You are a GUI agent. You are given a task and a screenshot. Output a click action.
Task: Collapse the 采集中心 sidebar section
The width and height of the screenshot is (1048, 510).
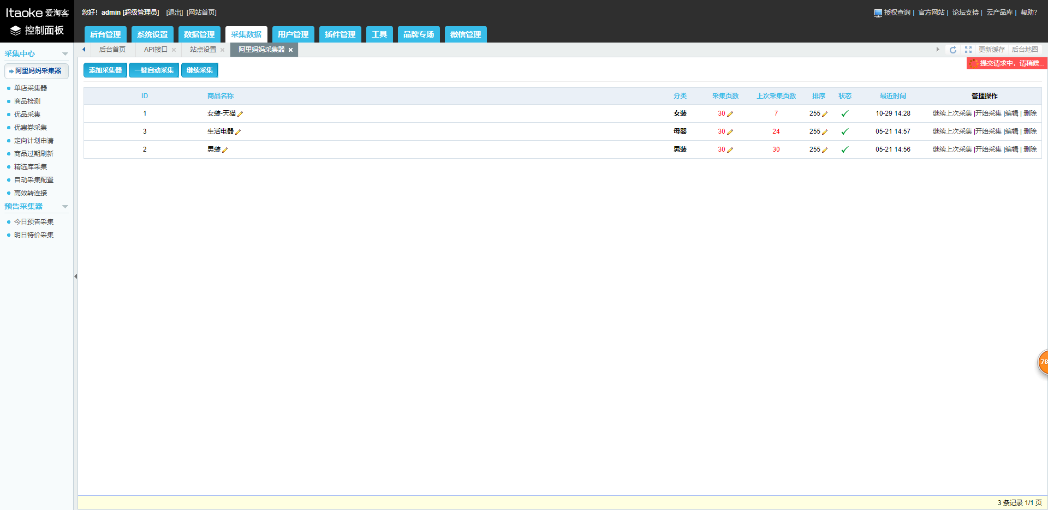(65, 54)
